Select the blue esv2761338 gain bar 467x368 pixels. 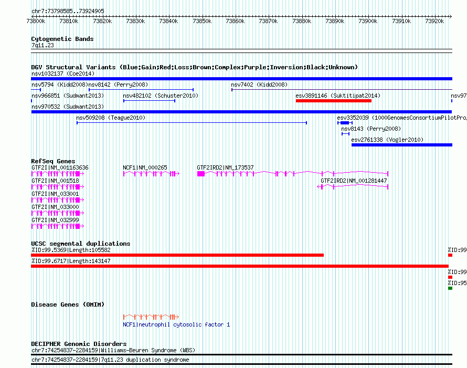click(x=402, y=145)
